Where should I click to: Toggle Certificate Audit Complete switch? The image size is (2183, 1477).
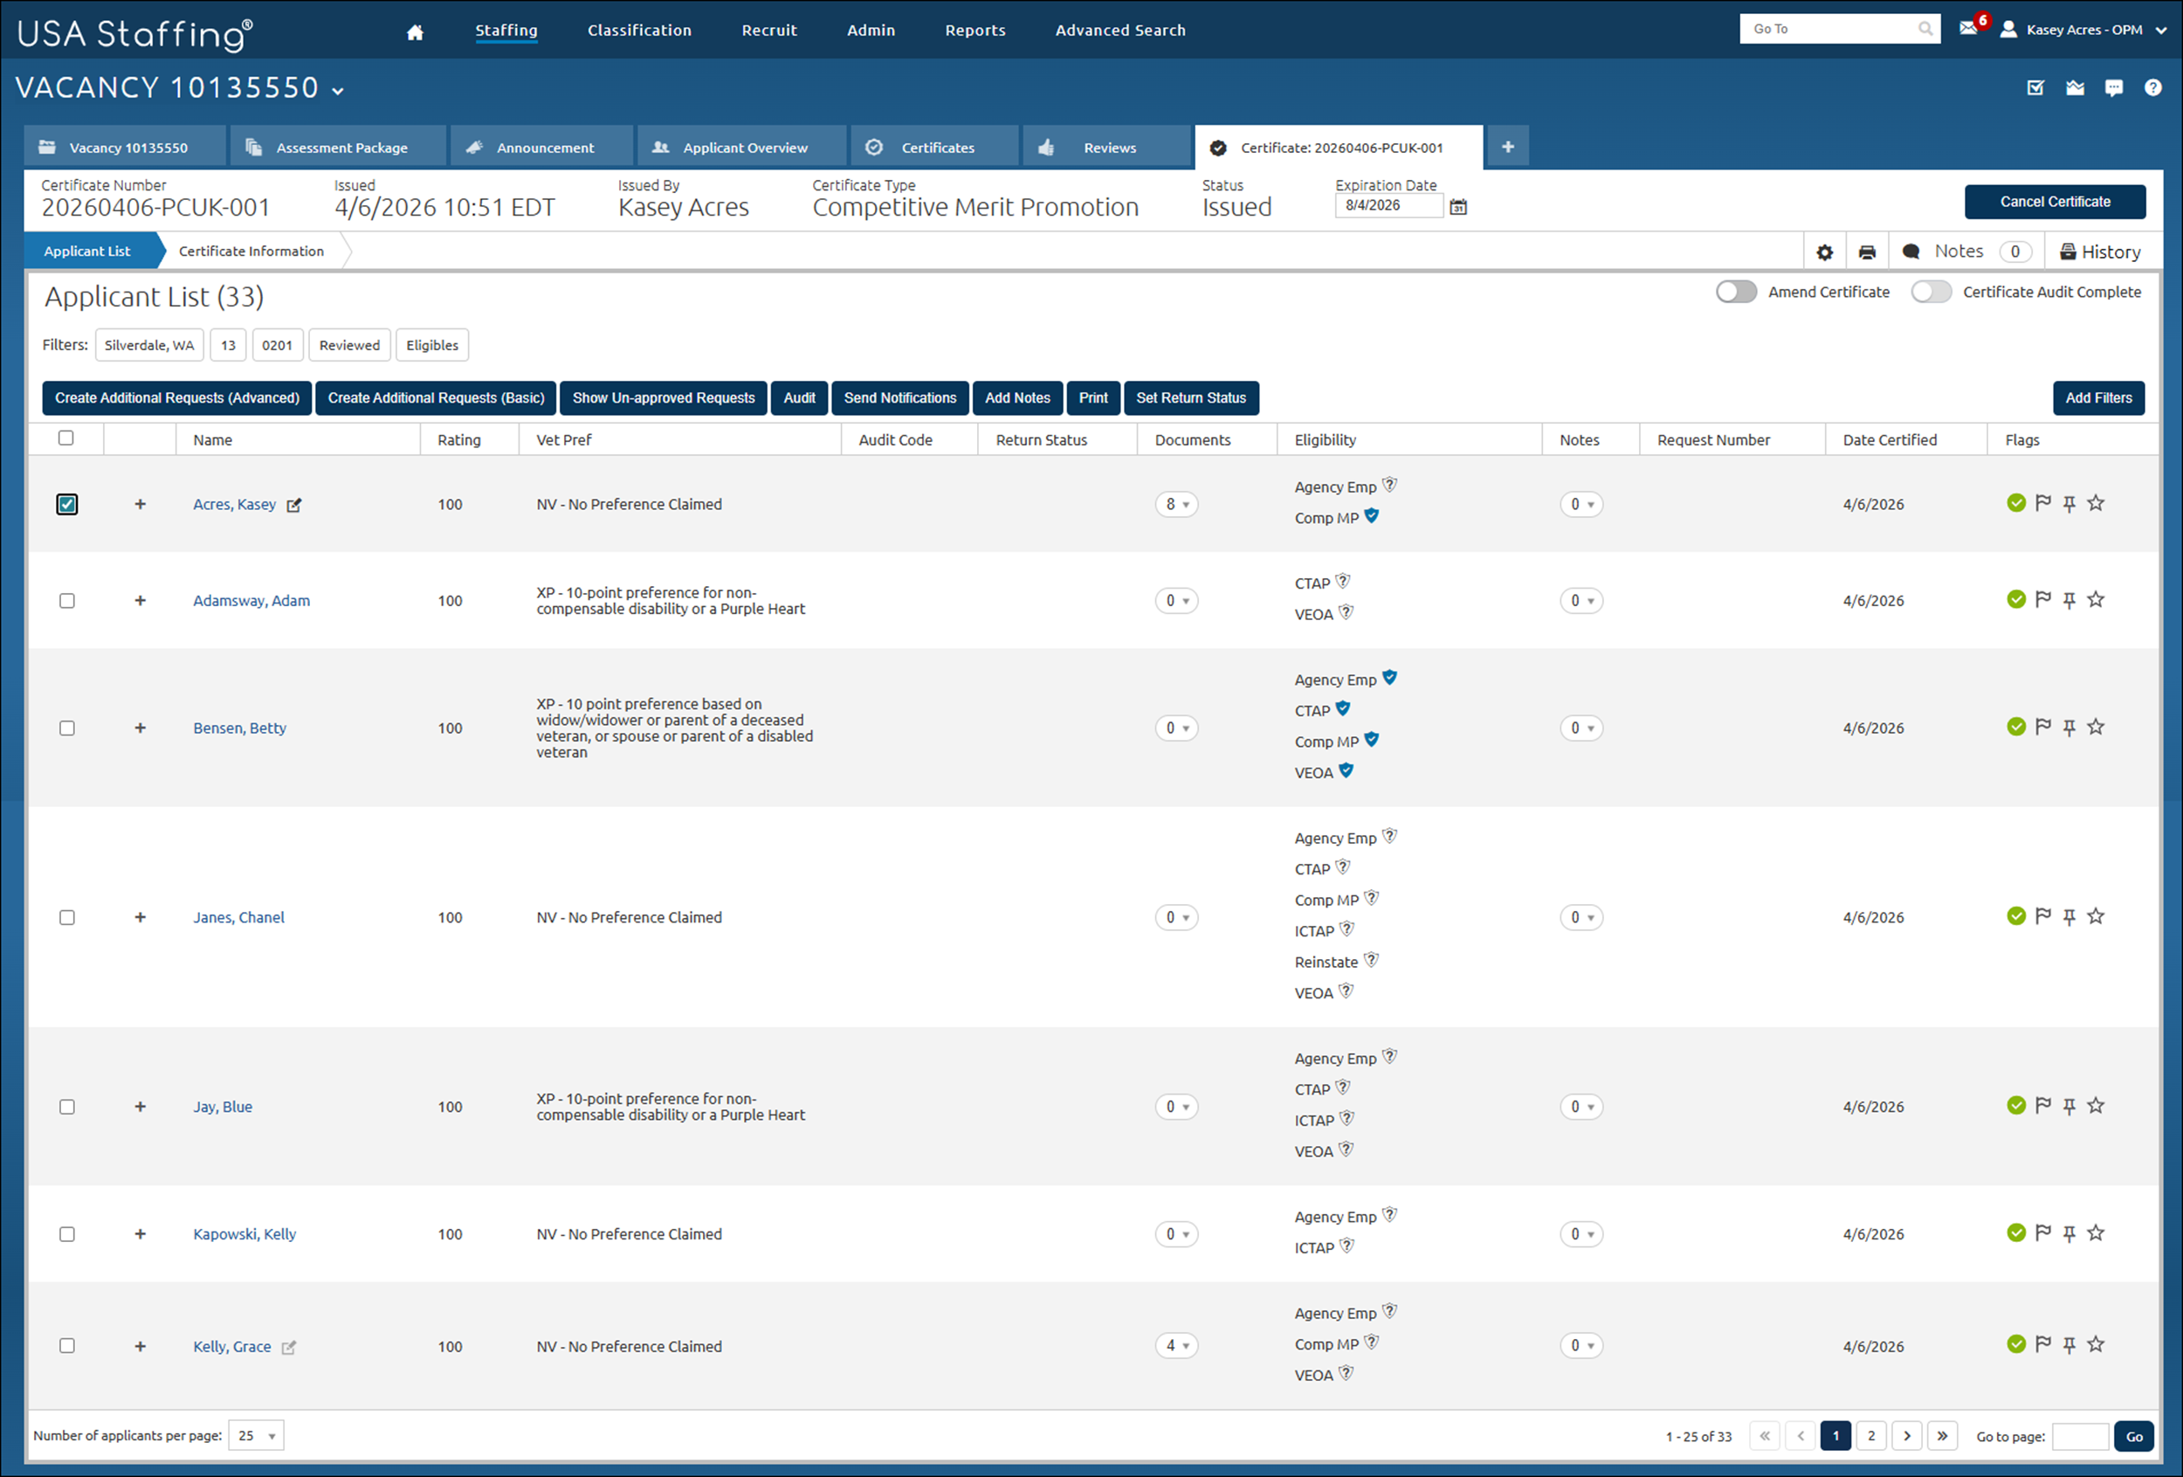(x=1931, y=293)
